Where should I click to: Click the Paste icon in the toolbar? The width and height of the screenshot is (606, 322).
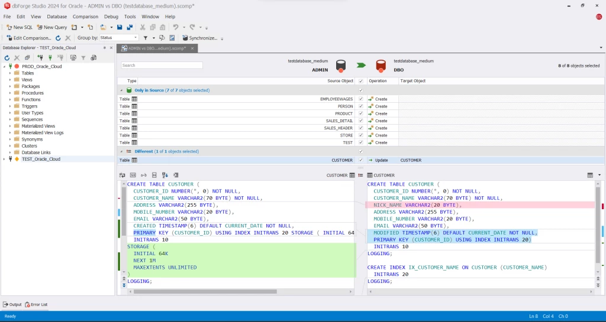point(163,27)
